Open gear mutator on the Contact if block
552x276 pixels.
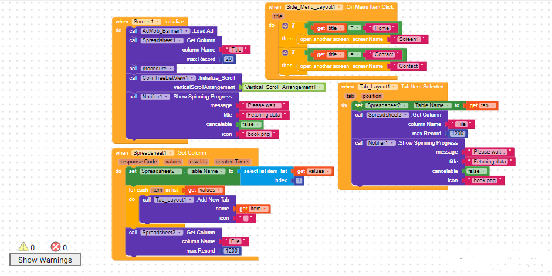[x=285, y=53]
